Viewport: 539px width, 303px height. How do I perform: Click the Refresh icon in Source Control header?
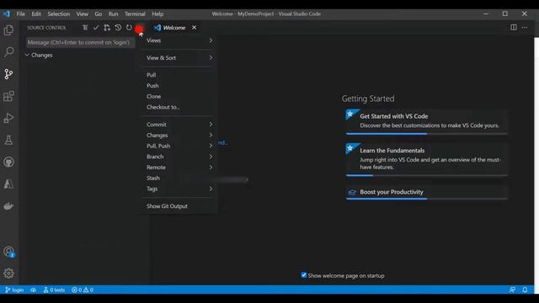pos(129,28)
